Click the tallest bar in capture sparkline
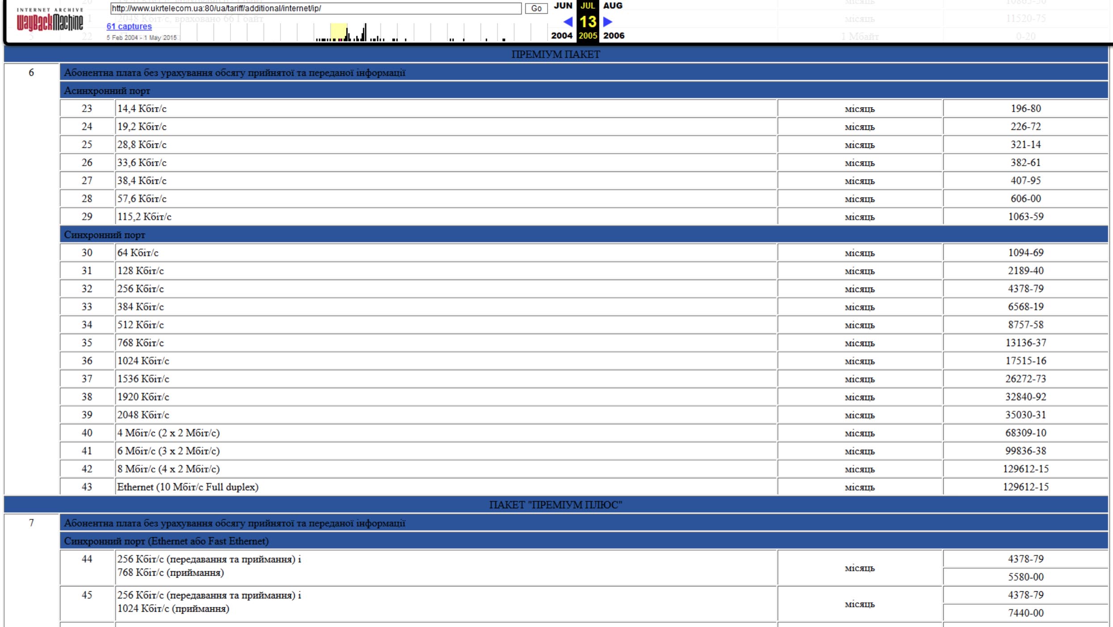 pyautogui.click(x=365, y=33)
